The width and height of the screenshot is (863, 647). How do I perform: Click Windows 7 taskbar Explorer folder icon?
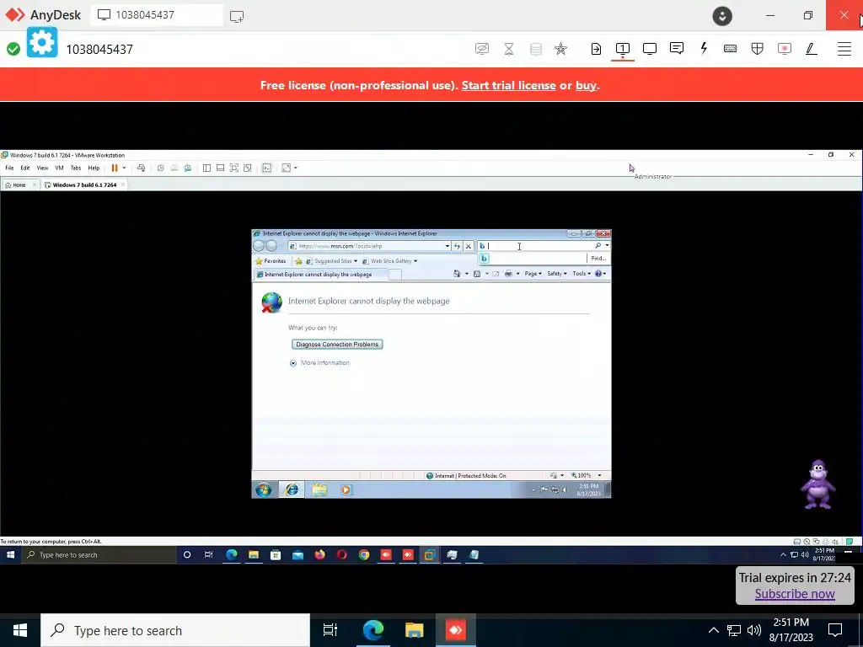point(319,489)
